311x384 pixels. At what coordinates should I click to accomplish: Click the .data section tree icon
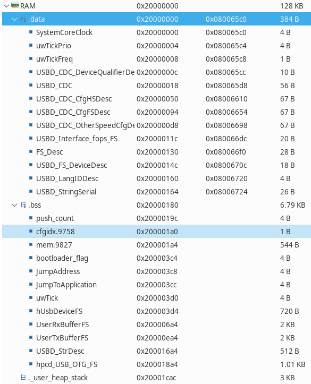23,19
